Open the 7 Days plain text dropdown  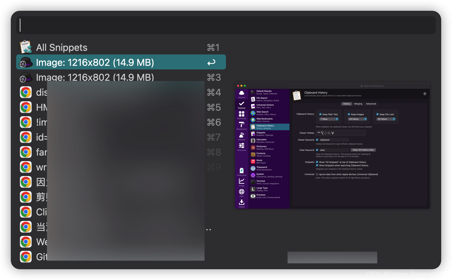click(329, 119)
